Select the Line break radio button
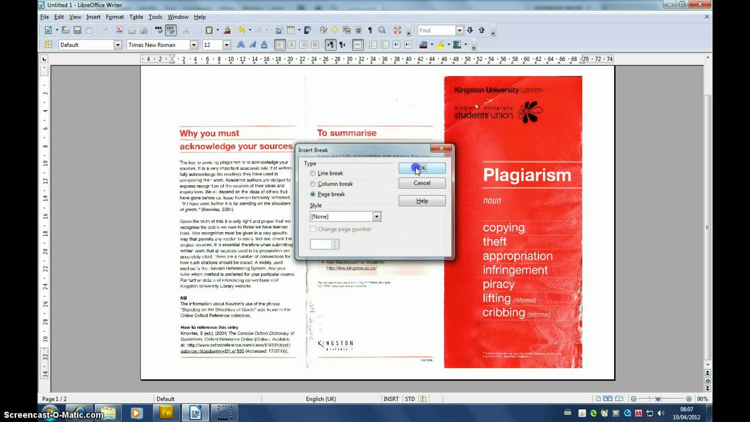The height and width of the screenshot is (422, 750). (x=313, y=173)
